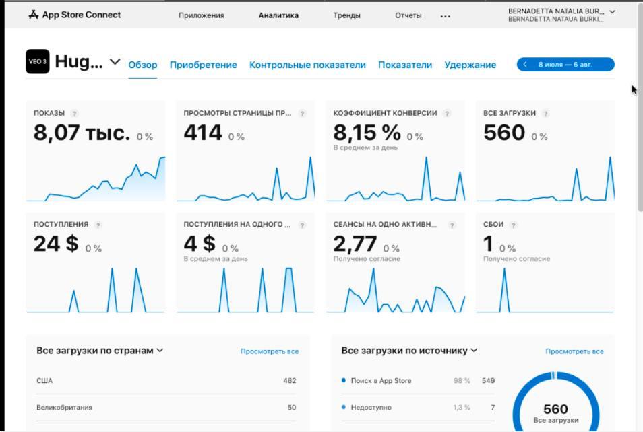Click the blue dot beside Недоступно
The height and width of the screenshot is (432, 643).
click(343, 407)
